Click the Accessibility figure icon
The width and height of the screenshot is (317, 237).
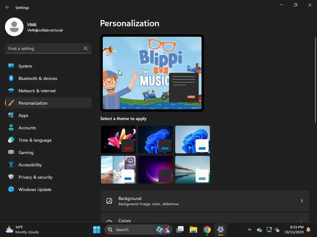11,165
